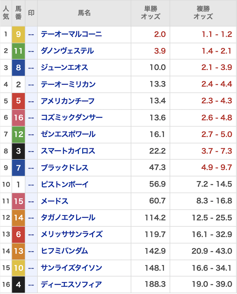Click horse name テーオーマルコーニ
This screenshot has width=237, height=294.
point(71,34)
